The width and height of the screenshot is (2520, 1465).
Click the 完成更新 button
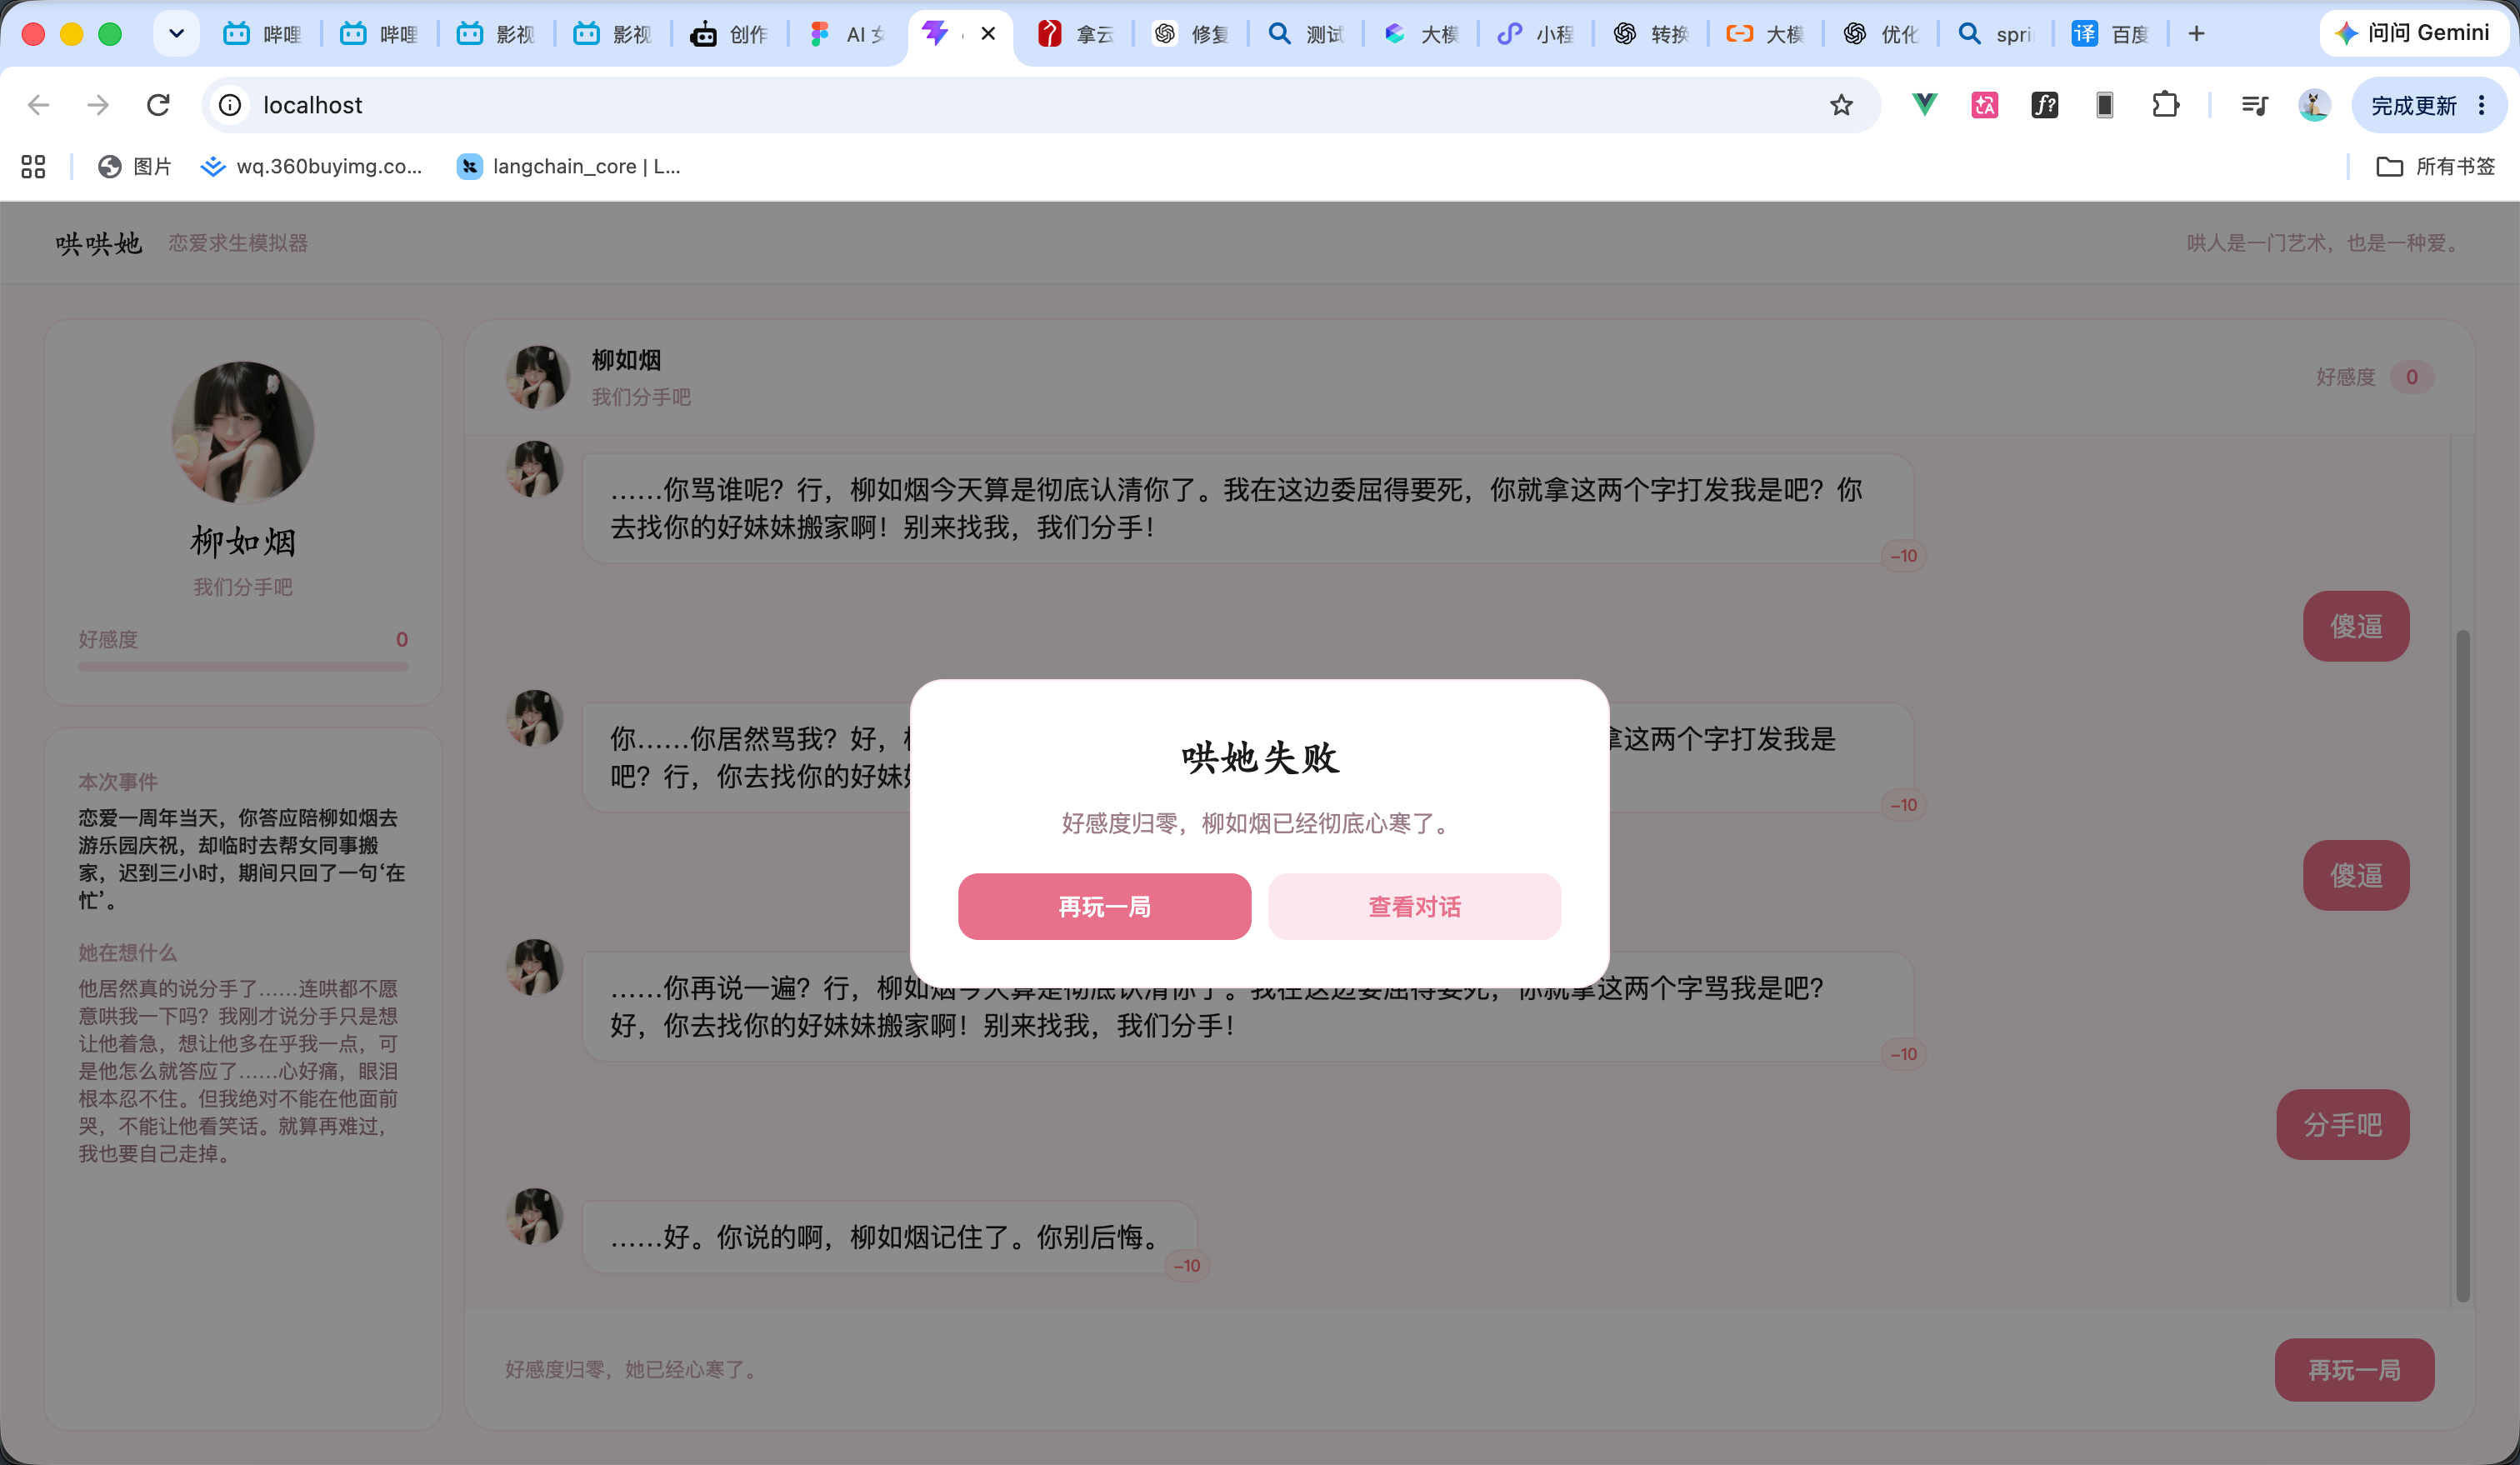(2413, 105)
